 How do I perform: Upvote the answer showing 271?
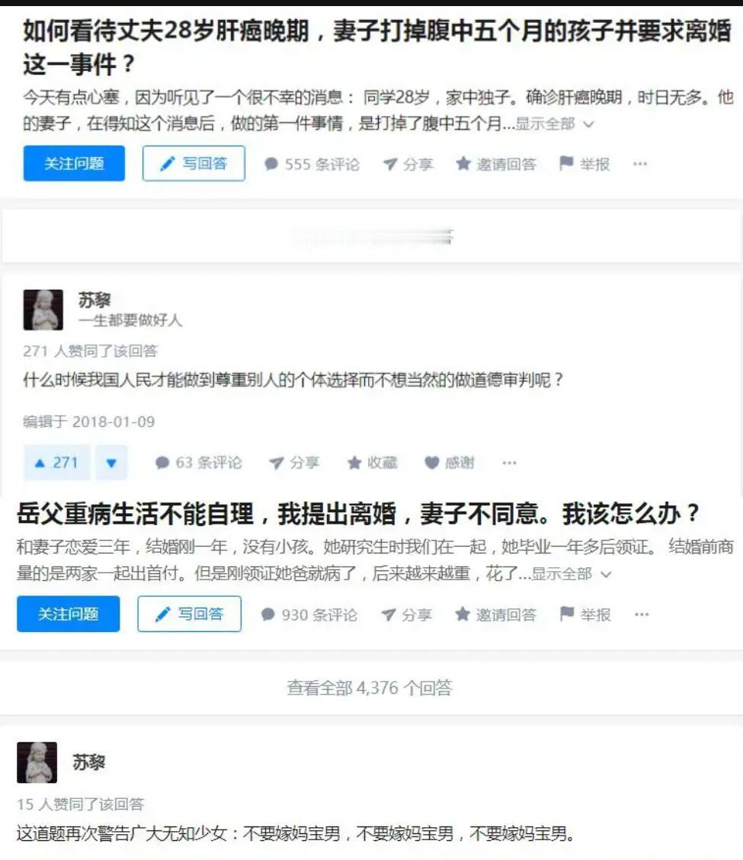(56, 463)
